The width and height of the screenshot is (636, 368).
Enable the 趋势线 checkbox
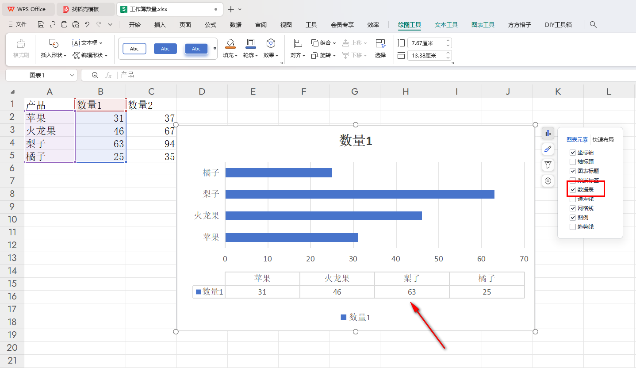573,227
